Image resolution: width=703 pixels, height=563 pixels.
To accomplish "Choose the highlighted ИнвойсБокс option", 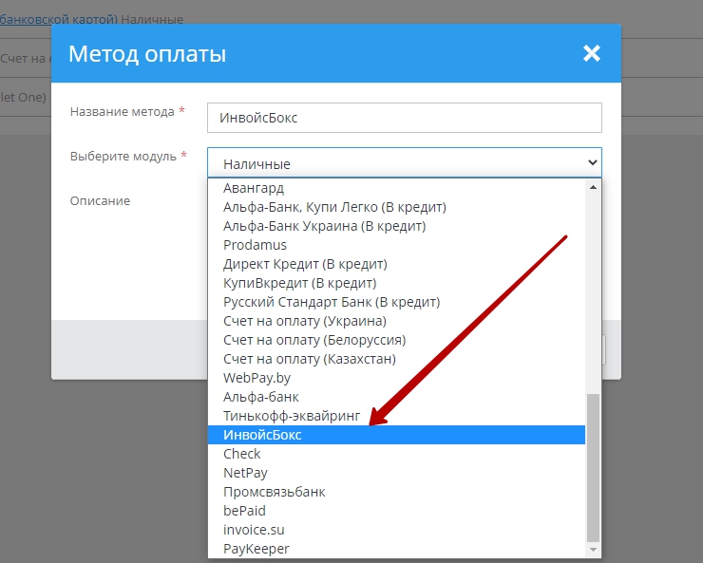I will (x=261, y=435).
